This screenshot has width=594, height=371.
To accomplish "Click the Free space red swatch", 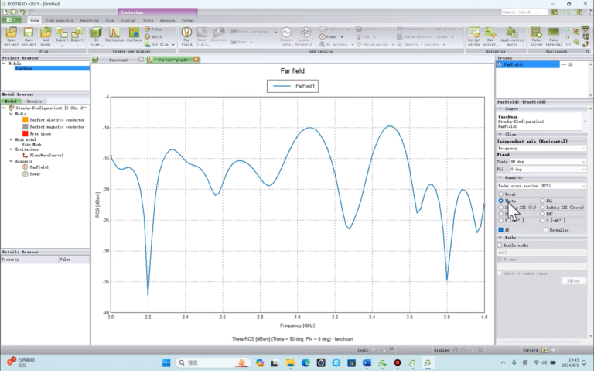I will click(26, 133).
